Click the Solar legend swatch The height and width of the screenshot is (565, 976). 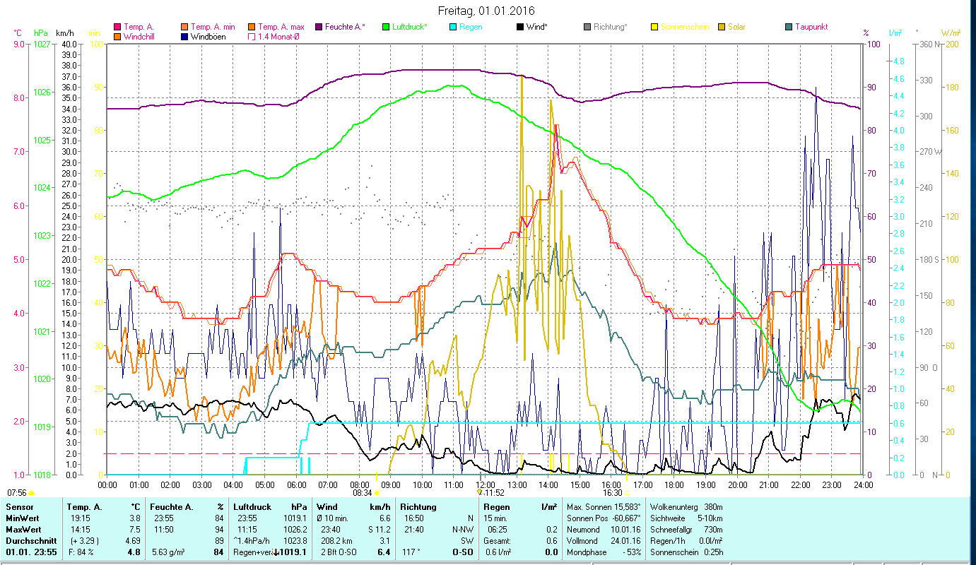[721, 27]
